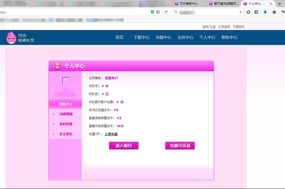The width and height of the screenshot is (285, 189).
Task: Click inside the browser address bar
Action: pyautogui.click(x=70, y=12)
